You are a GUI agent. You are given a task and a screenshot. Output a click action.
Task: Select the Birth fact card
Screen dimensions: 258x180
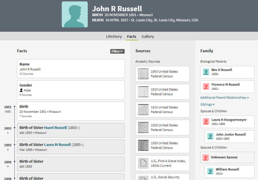(x=71, y=111)
